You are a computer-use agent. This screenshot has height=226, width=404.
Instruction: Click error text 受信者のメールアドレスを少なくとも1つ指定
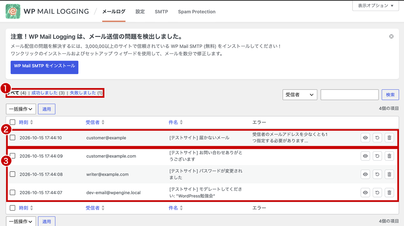click(290, 138)
